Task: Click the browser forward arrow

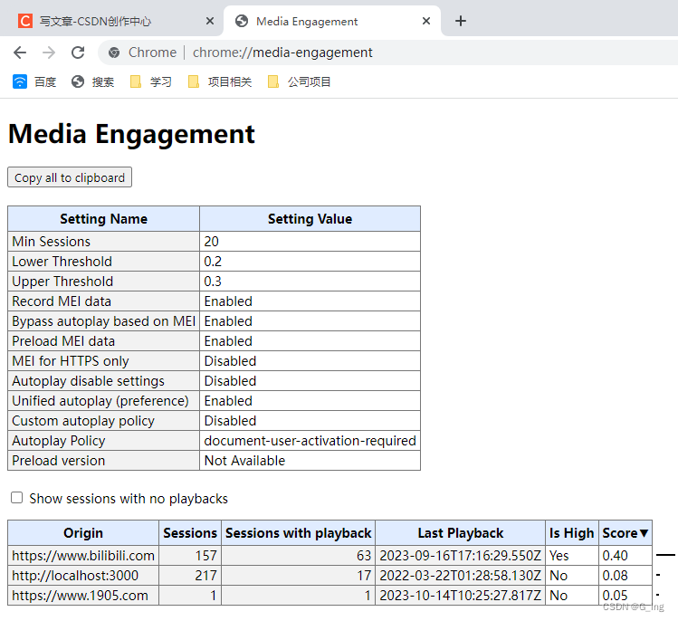Action: (49, 53)
